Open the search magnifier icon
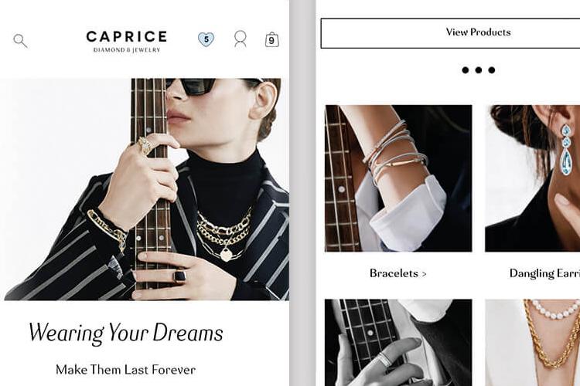 pyautogui.click(x=20, y=41)
